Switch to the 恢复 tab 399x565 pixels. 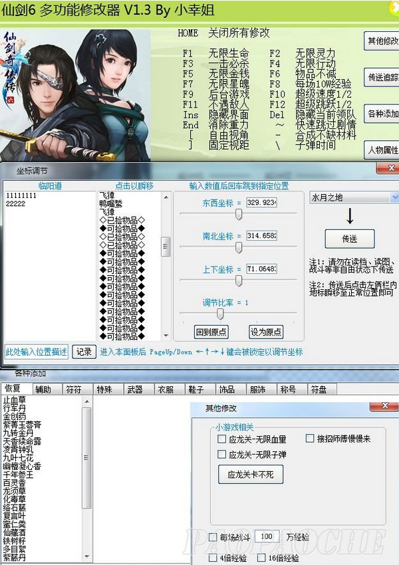[x=16, y=388]
